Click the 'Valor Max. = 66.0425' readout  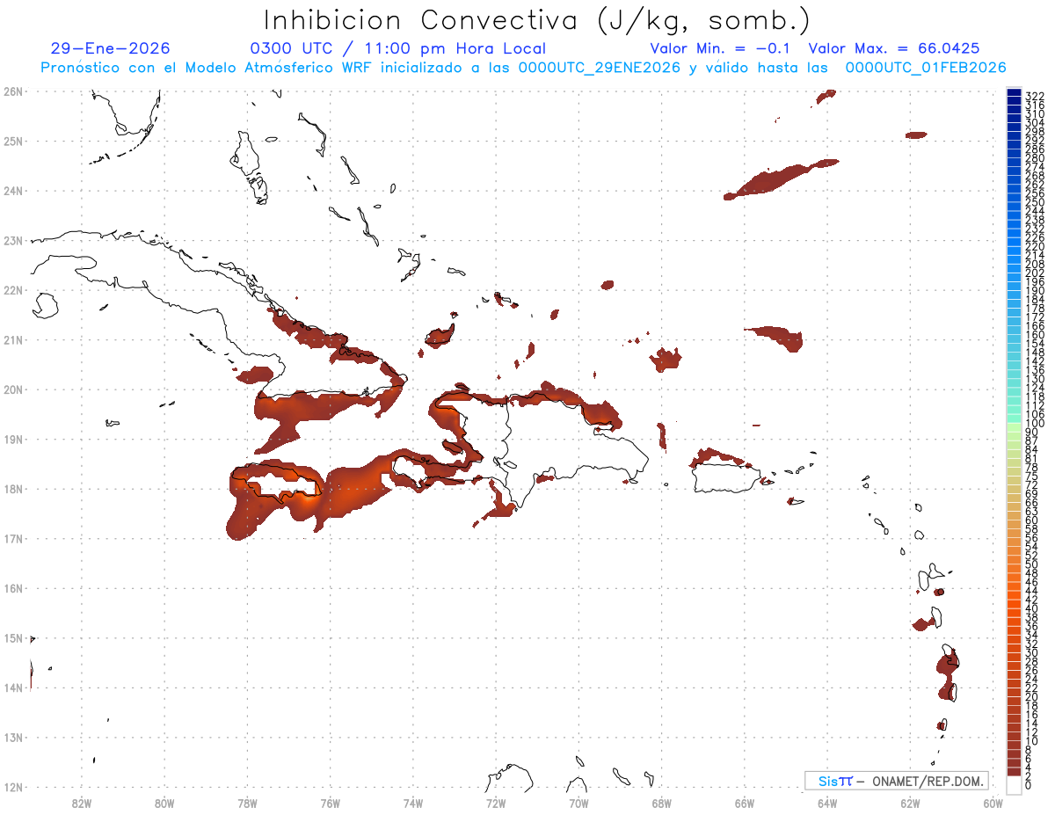point(894,48)
